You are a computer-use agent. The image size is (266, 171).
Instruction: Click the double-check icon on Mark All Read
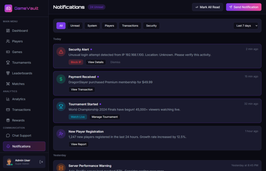point(197,7)
